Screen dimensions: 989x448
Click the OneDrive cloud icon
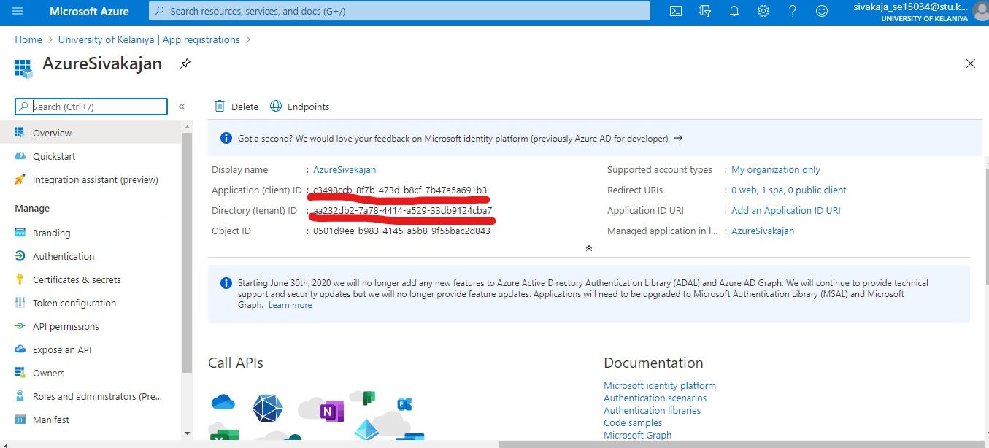(223, 402)
